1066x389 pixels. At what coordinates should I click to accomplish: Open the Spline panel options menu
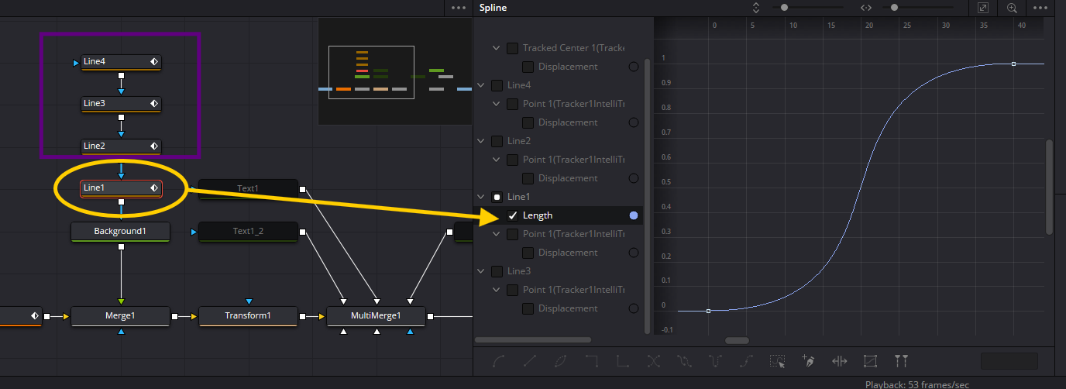click(1040, 8)
